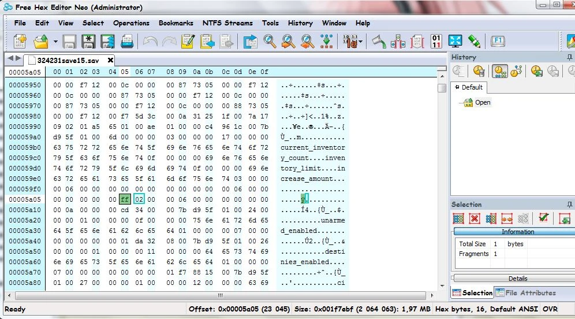Screen dimensions: 575x319
Task: Click the horizontal scrollbar right arrow
Action: pos(432,295)
